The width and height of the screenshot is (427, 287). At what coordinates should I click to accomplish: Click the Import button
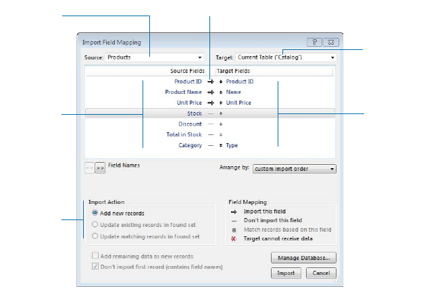pos(286,273)
